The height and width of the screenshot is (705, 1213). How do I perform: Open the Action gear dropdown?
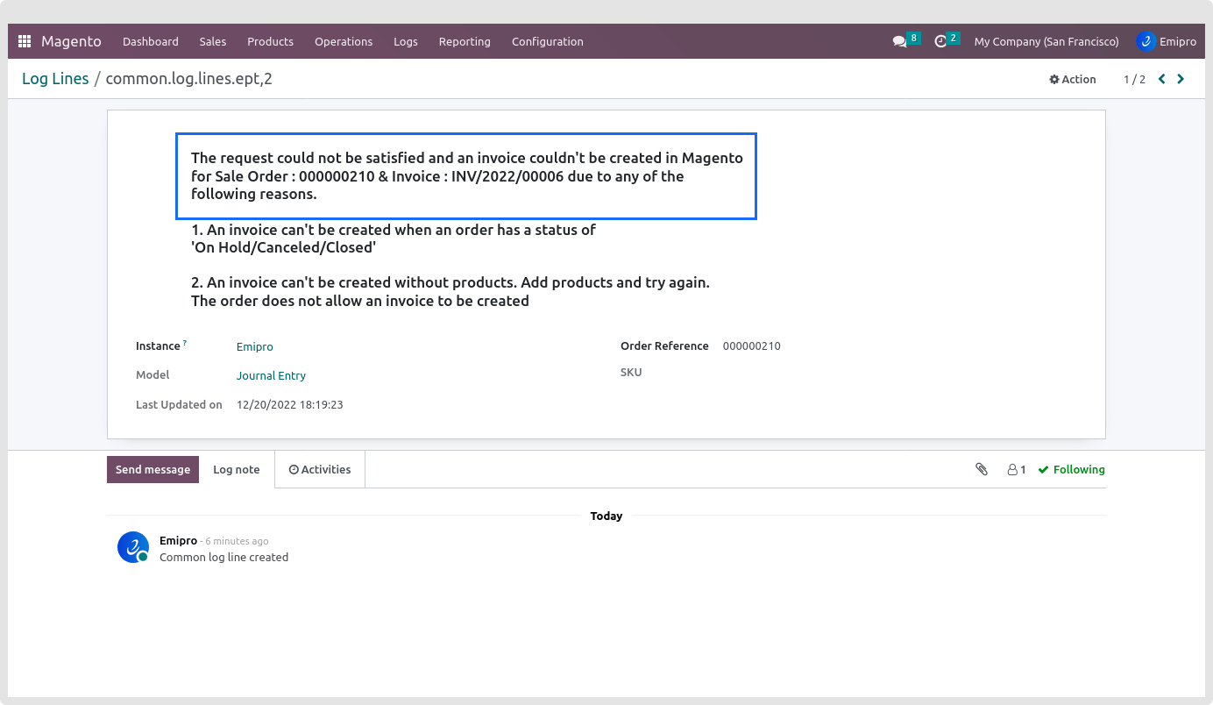pyautogui.click(x=1073, y=79)
